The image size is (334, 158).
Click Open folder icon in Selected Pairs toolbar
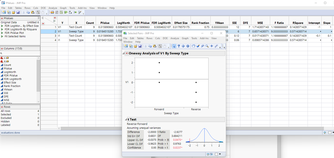pyautogui.click(x=135, y=46)
